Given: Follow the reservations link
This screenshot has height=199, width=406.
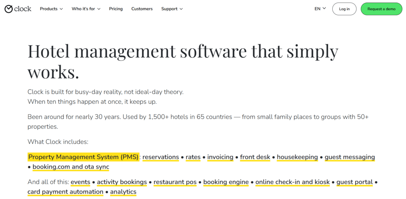Looking at the screenshot, I should 161,157.
